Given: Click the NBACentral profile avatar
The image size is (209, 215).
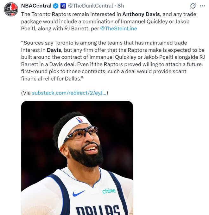Looking at the screenshot, I should tap(11, 9).
